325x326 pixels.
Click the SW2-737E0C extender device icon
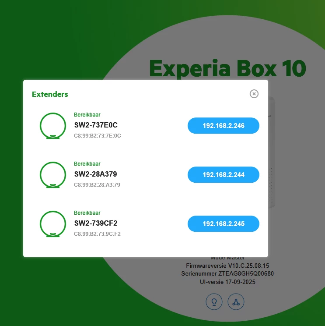point(53,126)
